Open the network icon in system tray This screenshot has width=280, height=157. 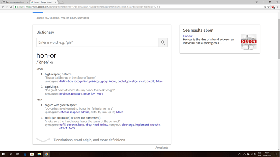coord(252,154)
